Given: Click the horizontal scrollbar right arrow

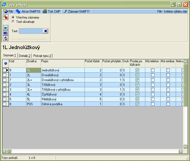Looking at the screenshot, I should pos(181,151).
